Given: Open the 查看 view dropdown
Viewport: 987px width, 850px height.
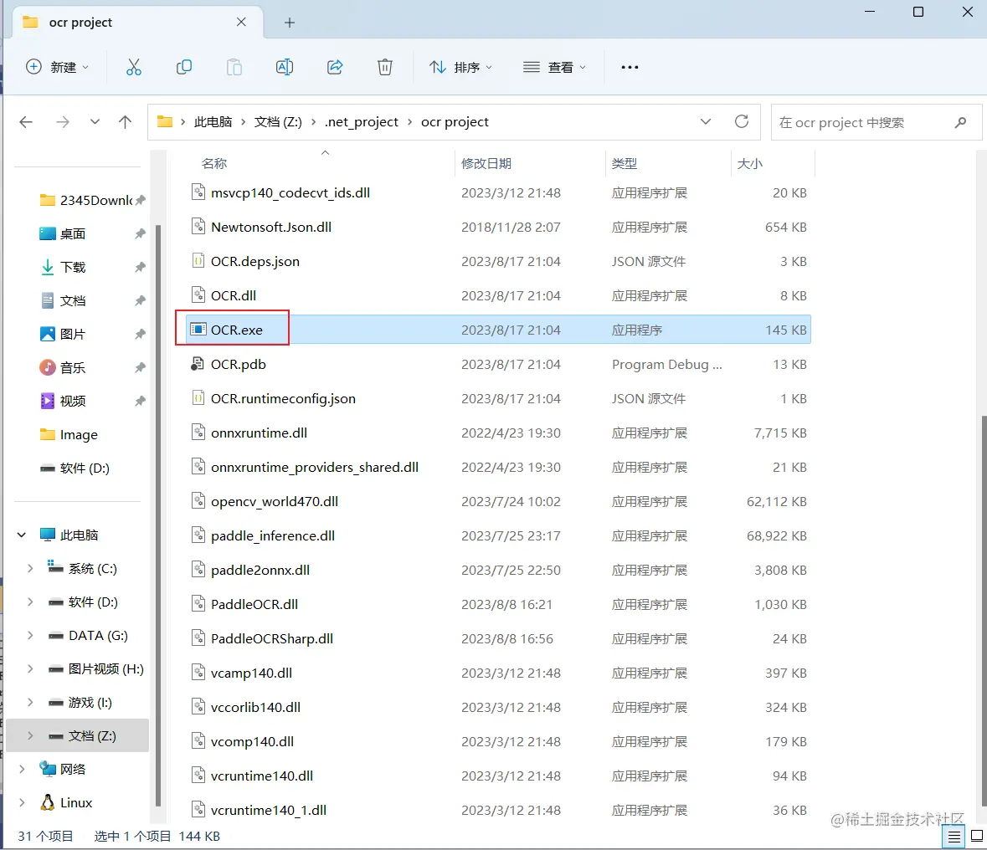Looking at the screenshot, I should (554, 67).
